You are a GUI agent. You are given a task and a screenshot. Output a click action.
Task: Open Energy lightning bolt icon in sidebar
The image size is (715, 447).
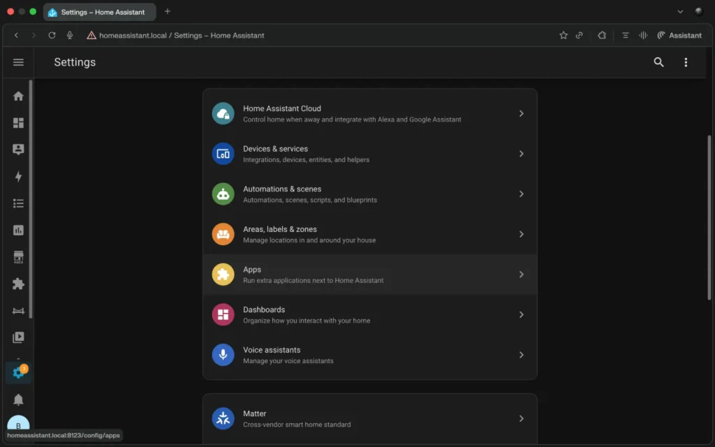pyautogui.click(x=18, y=177)
